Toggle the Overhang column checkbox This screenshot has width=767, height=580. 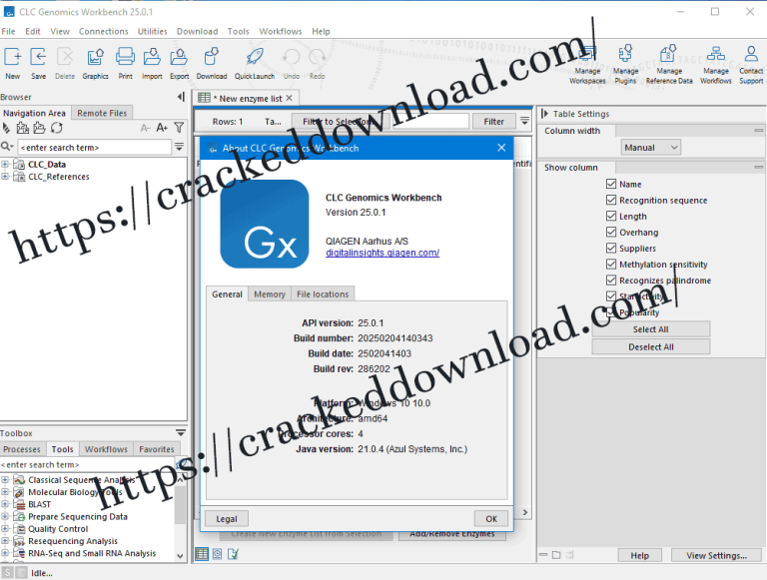click(x=611, y=232)
